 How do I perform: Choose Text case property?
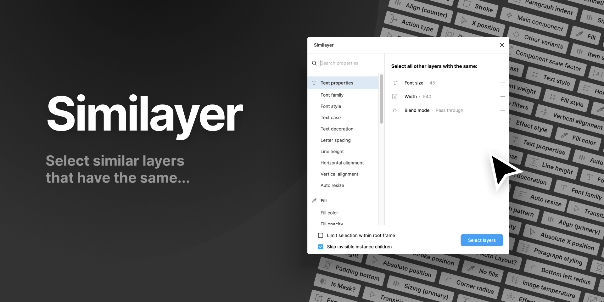point(330,118)
